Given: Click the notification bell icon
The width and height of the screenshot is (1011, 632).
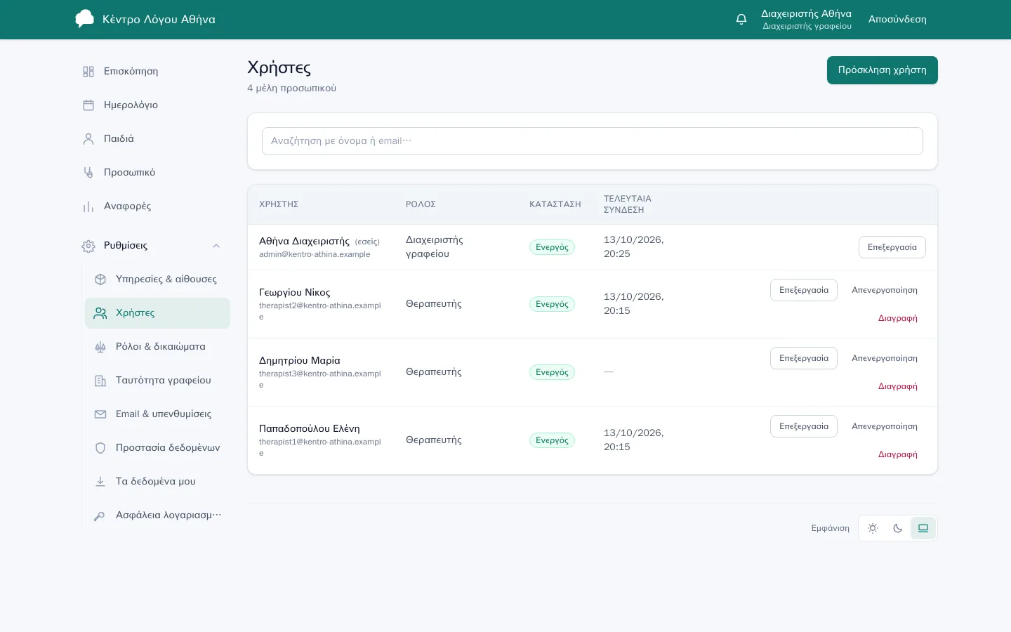Looking at the screenshot, I should (x=741, y=20).
